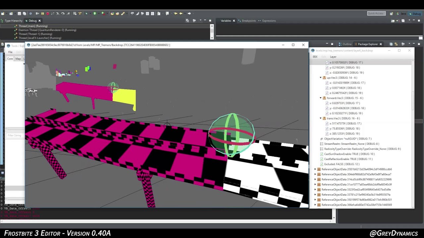
Task: Open the EBX menu in layer window
Action: pyautogui.click(x=315, y=57)
